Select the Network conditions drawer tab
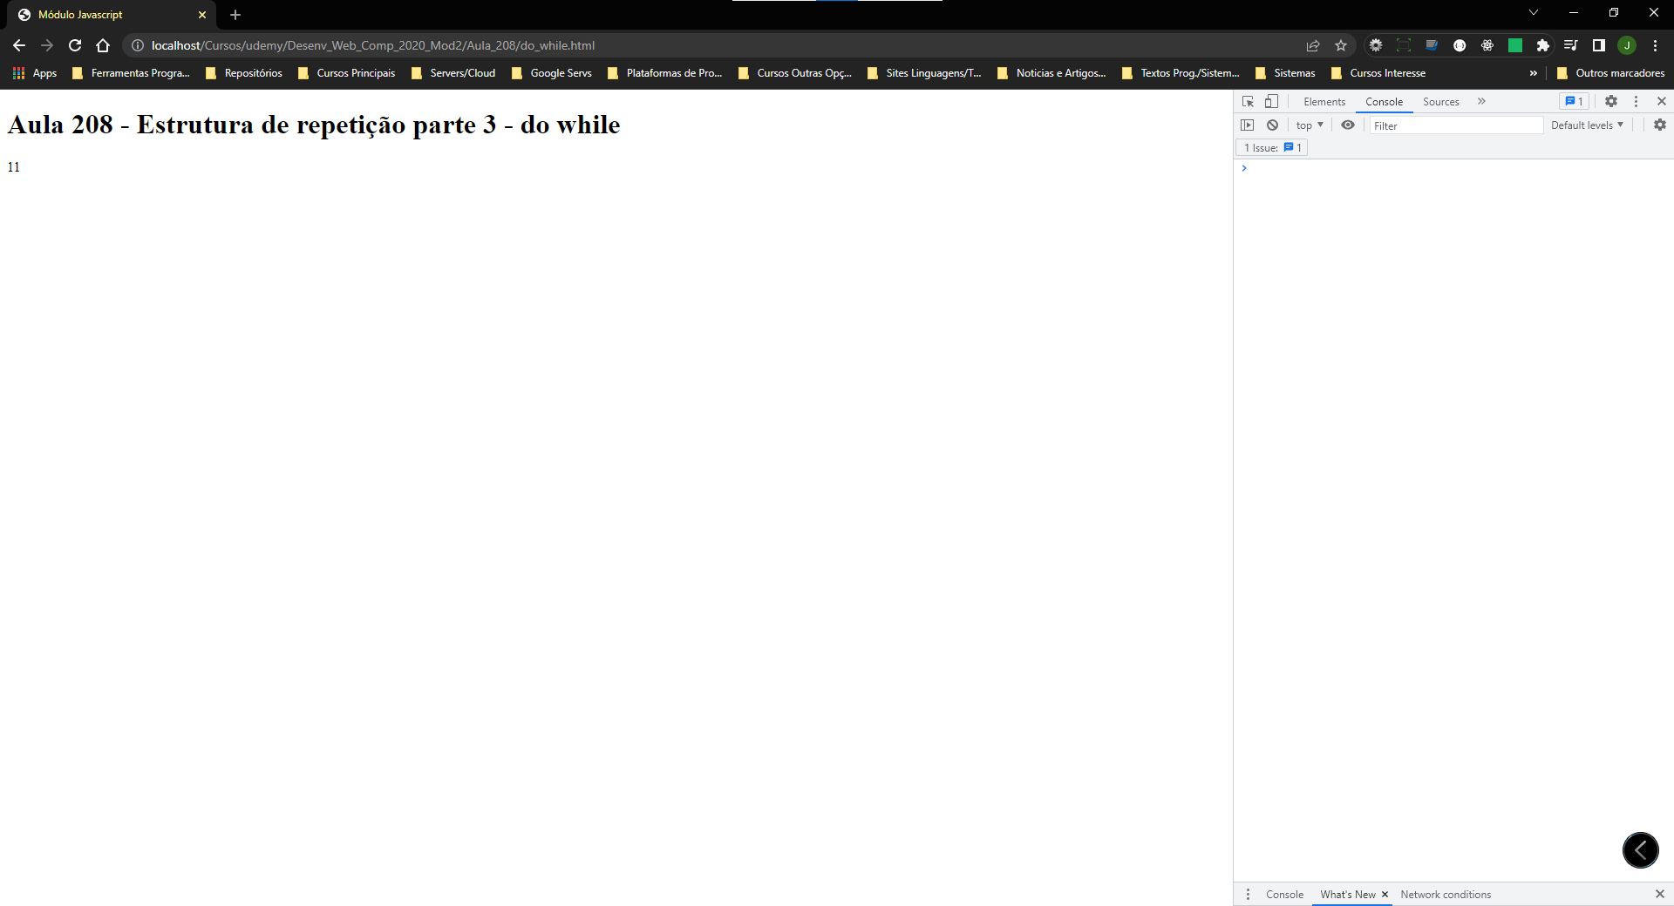The image size is (1674, 906). [1446, 895]
